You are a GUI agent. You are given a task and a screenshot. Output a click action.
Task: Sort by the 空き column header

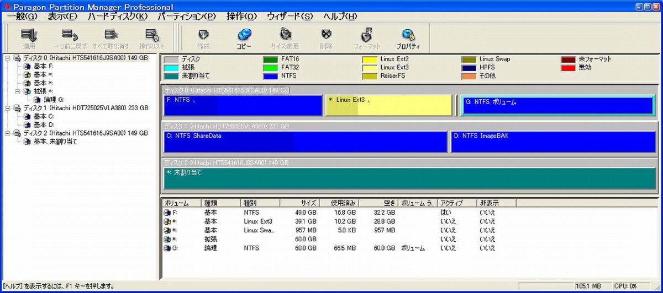(378, 203)
